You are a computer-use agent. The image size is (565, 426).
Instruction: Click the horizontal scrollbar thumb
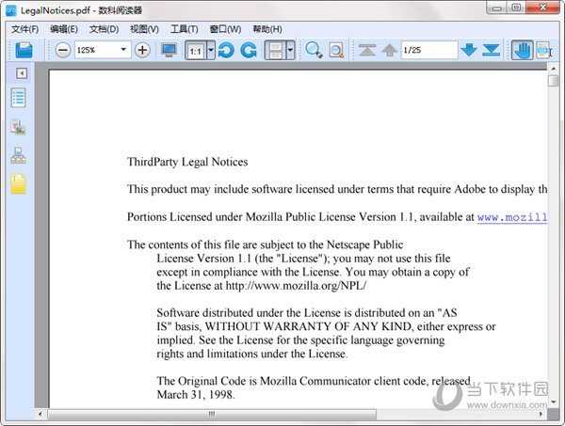212,414
